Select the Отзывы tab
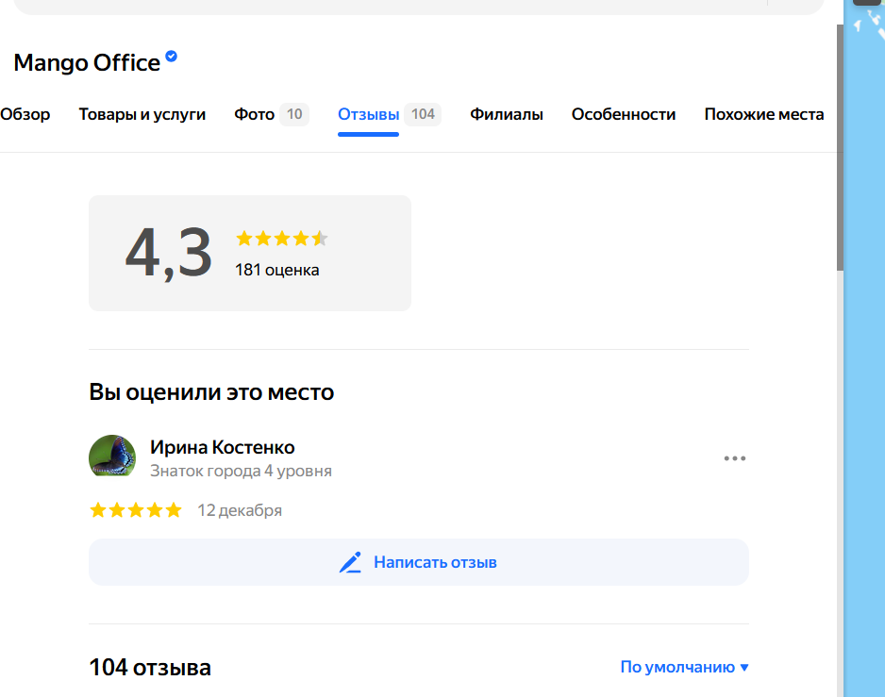 pos(369,114)
